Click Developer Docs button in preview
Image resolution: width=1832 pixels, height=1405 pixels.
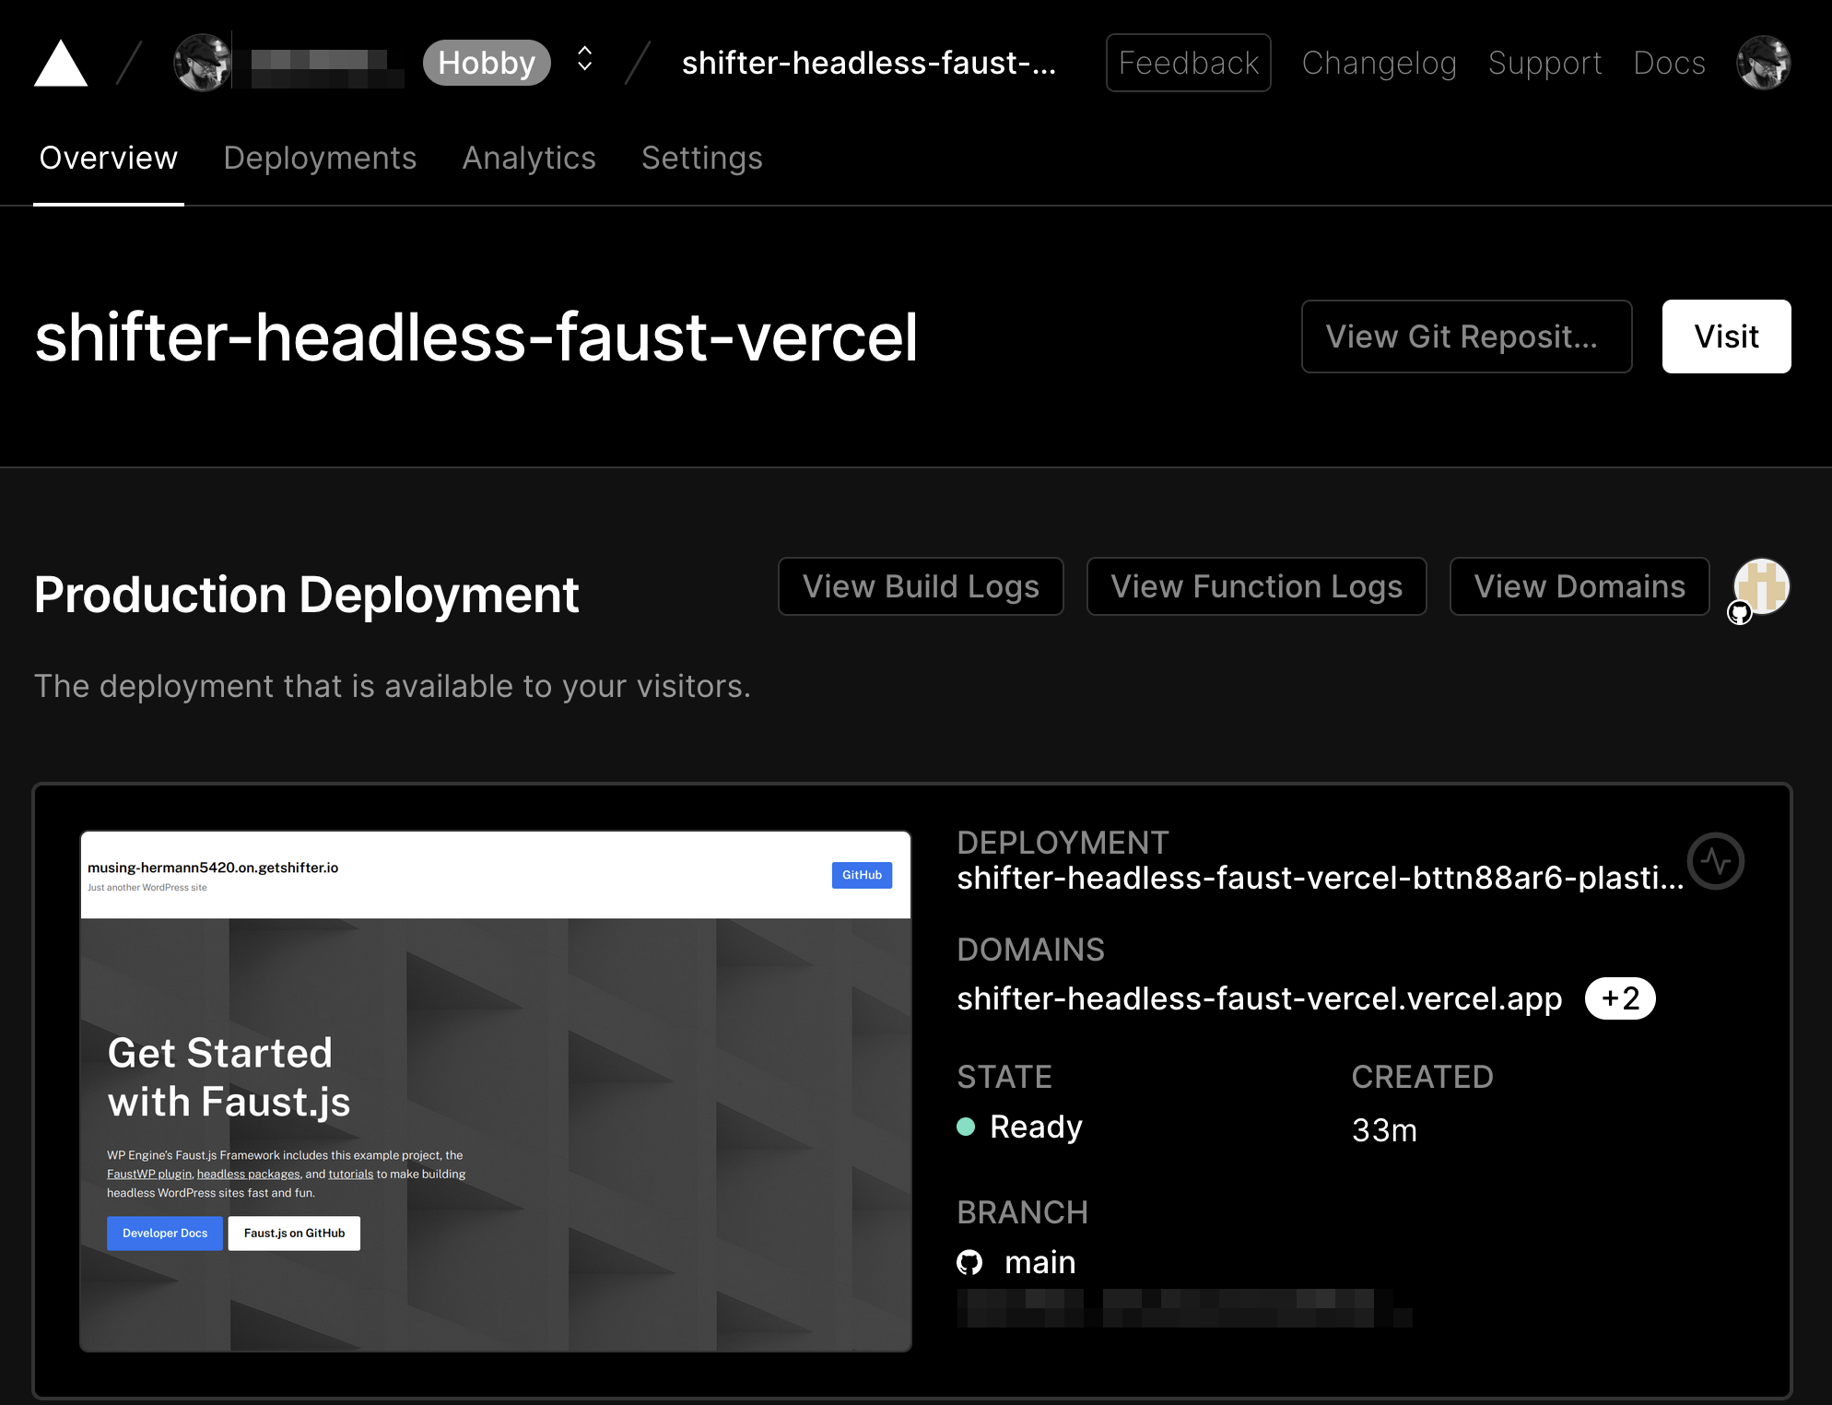165,1234
